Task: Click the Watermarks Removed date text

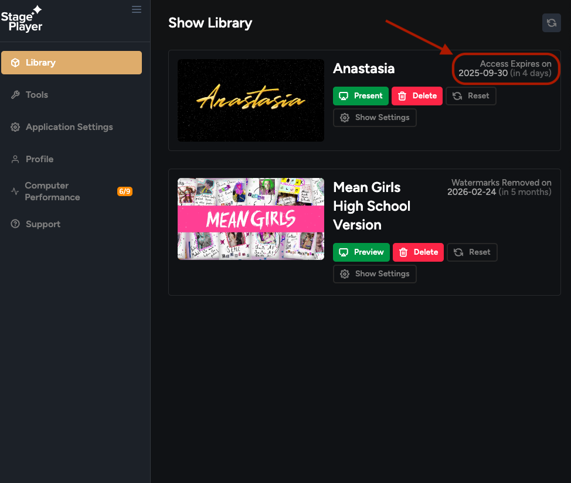Action: tap(499, 187)
